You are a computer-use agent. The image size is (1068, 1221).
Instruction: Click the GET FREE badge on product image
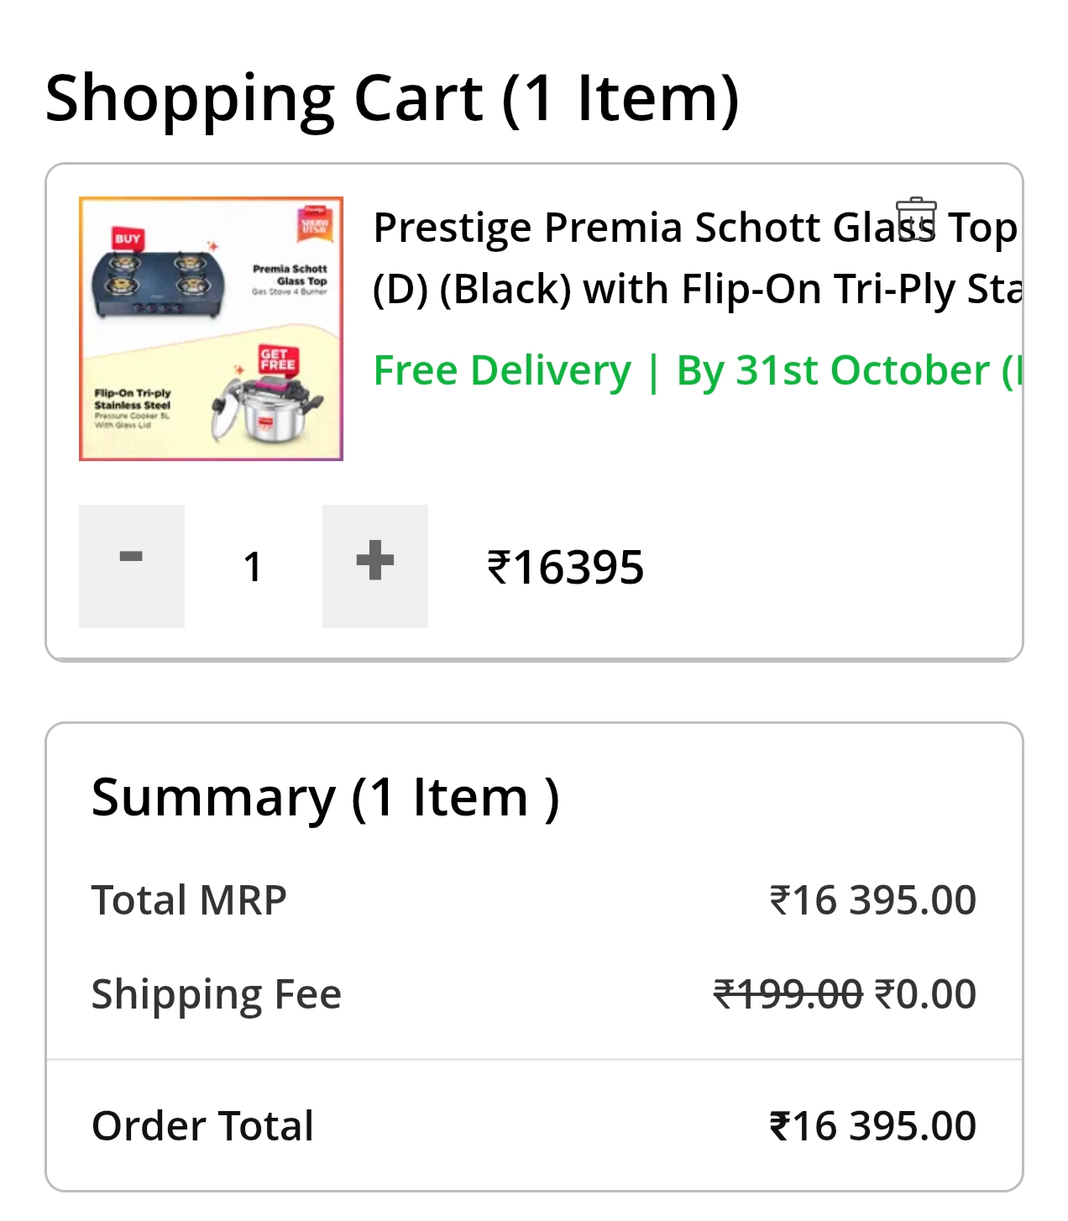pos(277,359)
